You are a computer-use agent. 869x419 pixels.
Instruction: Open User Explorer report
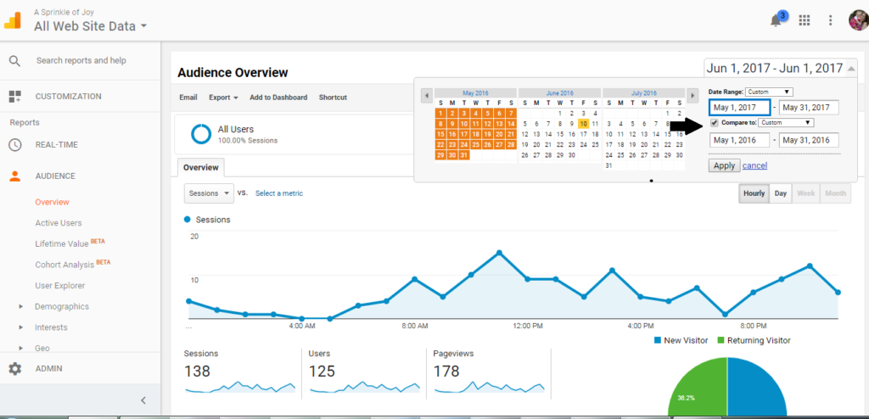[x=60, y=286]
